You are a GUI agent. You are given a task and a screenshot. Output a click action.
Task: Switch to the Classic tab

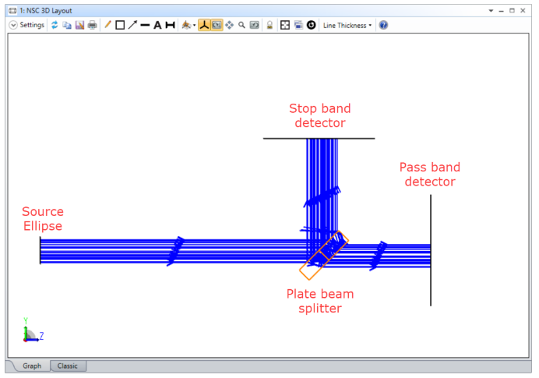click(x=69, y=366)
